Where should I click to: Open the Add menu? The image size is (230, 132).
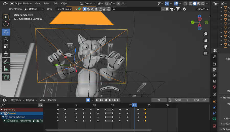coord(56,4)
